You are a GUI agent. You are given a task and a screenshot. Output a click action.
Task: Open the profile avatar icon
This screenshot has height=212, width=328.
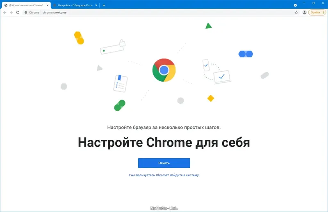[x=305, y=13]
